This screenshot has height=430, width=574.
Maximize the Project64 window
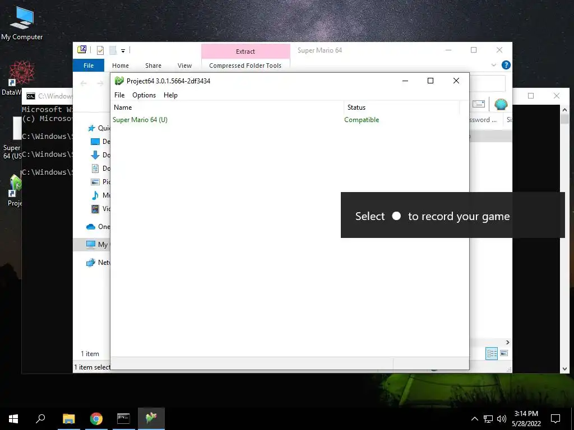click(x=430, y=81)
